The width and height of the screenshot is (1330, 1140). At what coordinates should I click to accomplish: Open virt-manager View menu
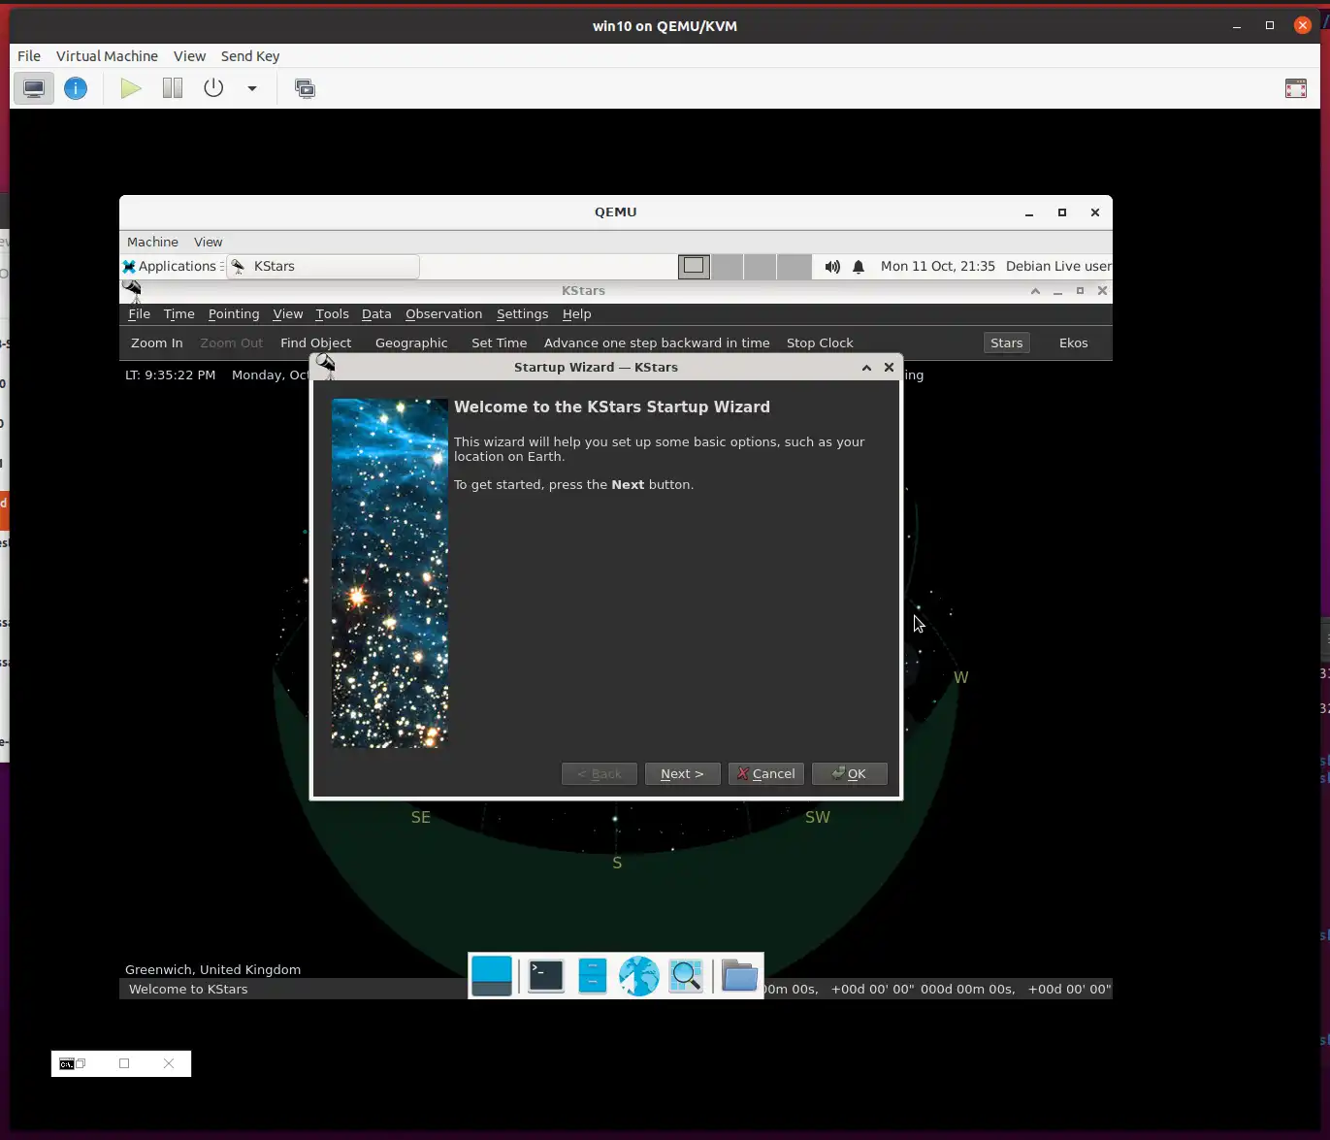point(189,56)
